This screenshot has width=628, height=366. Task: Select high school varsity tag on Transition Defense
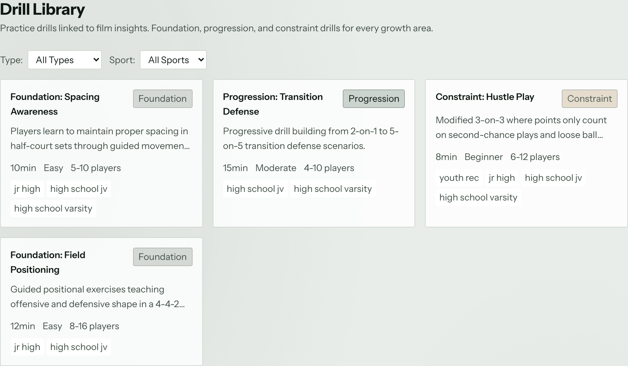333,189
